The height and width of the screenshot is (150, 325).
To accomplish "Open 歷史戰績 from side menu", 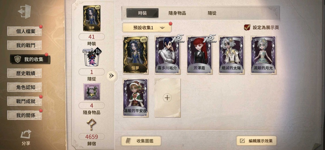I will (x=25, y=73).
